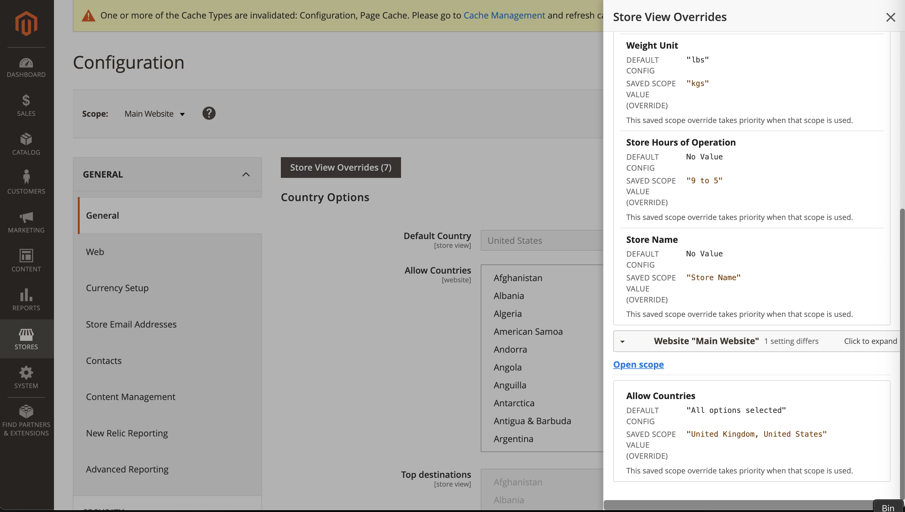Click the scope help question mark icon
Screen dimensions: 905x512
pos(209,113)
